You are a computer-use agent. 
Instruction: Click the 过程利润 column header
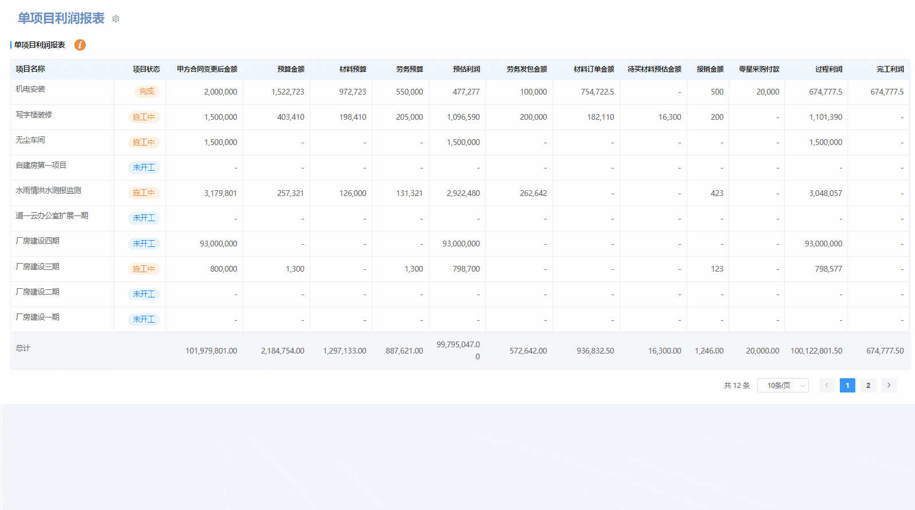[828, 69]
